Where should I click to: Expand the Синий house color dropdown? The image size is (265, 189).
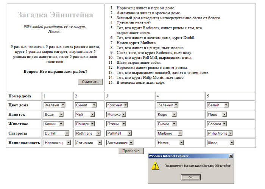[x=85, y=104]
